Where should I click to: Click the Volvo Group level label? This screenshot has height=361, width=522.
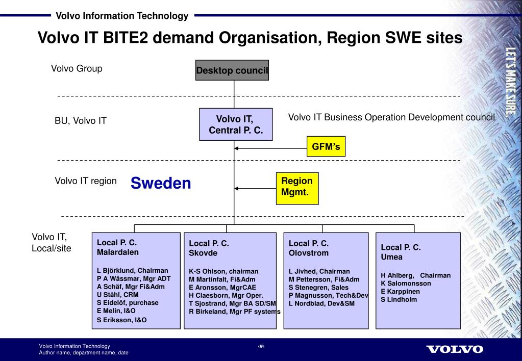[x=77, y=68]
